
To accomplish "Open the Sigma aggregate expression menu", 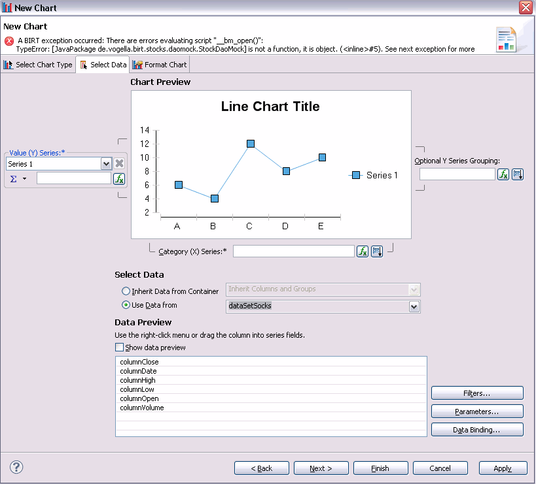I will [18, 179].
